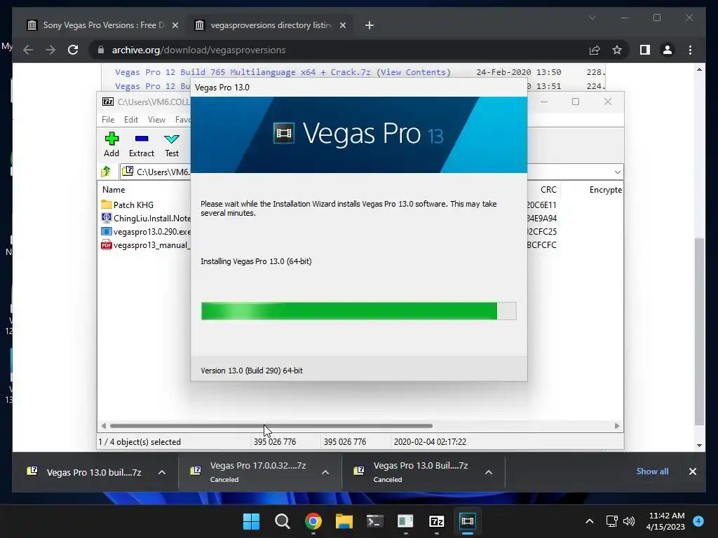Viewport: 718px width, 538px height.
Task: Select vegaspro13.0.290.exe in the file list
Action: (x=146, y=231)
